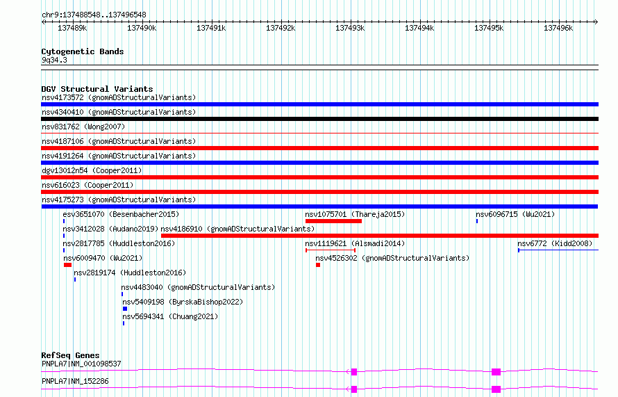Select the esv3651070 (Besenbacher2015) variant label

click(121, 214)
